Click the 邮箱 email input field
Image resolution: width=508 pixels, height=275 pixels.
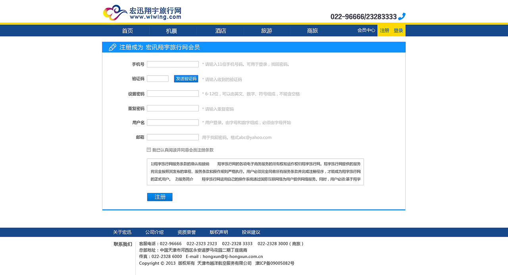(173, 137)
